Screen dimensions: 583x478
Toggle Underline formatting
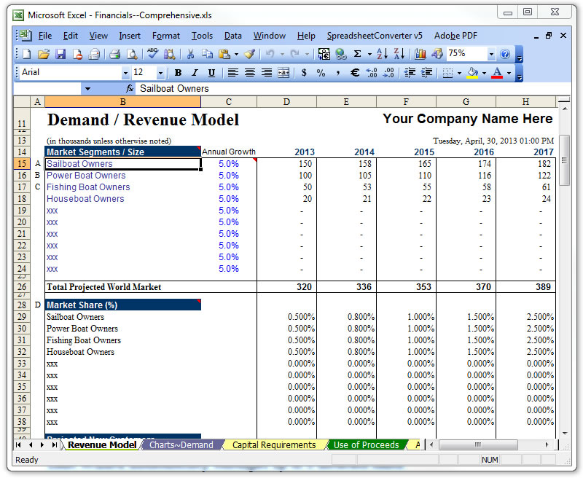pyautogui.click(x=211, y=73)
